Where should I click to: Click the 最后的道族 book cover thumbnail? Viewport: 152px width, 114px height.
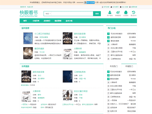(x=27, y=52)
